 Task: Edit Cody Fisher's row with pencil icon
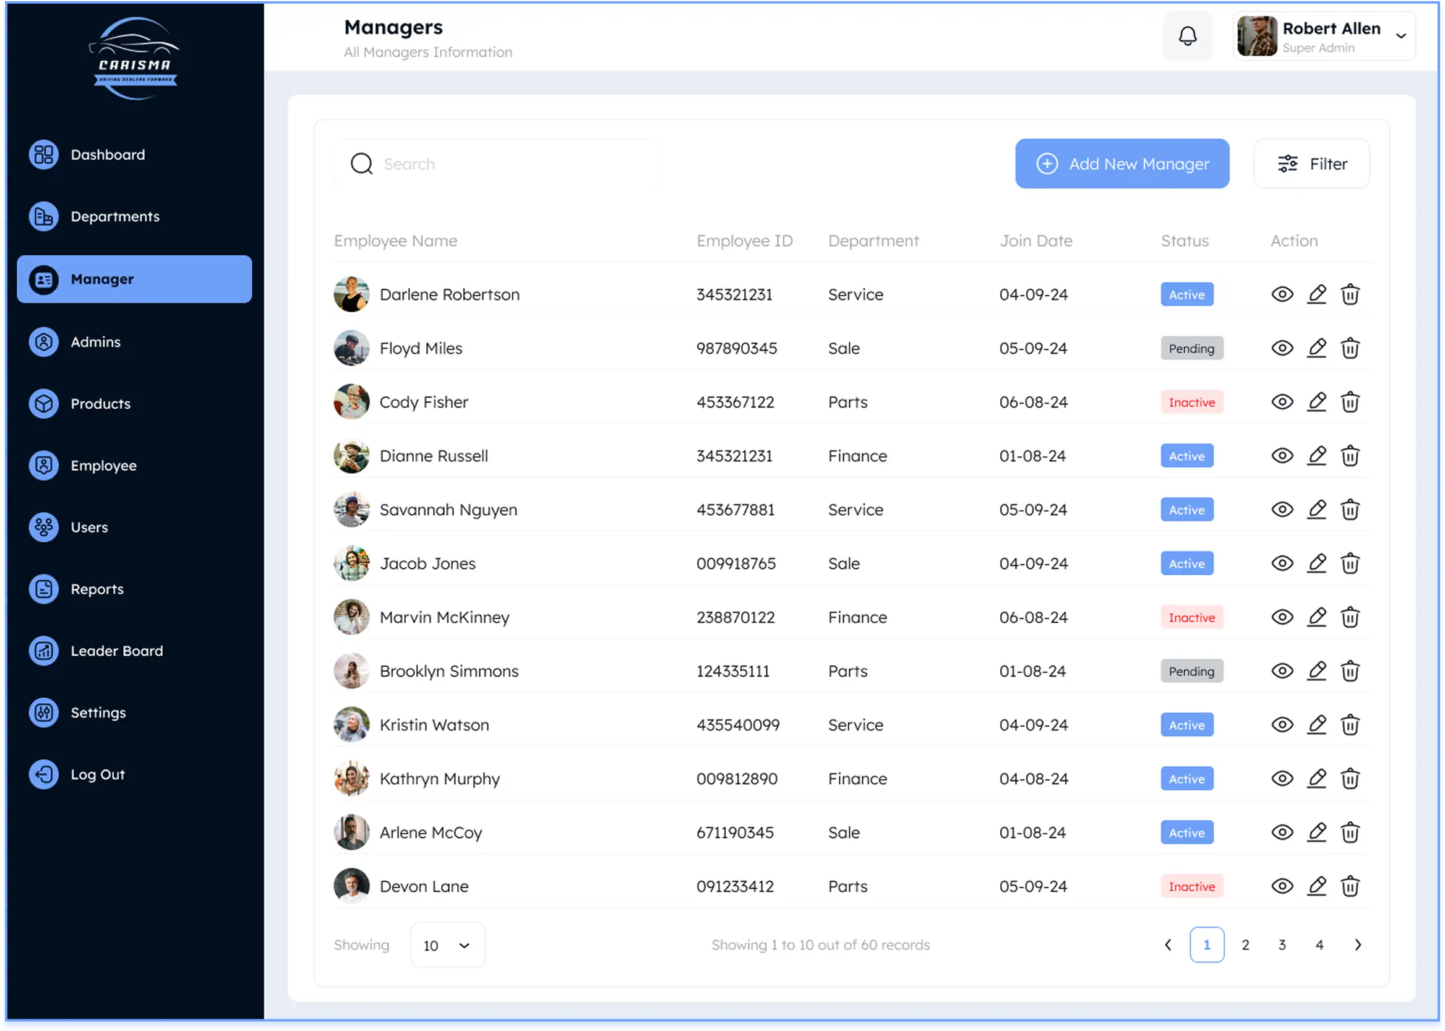[x=1317, y=402]
